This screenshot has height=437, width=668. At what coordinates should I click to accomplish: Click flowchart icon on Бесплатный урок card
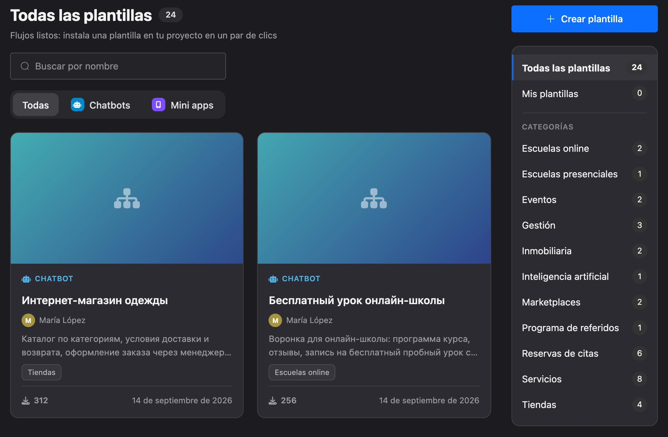tap(374, 198)
